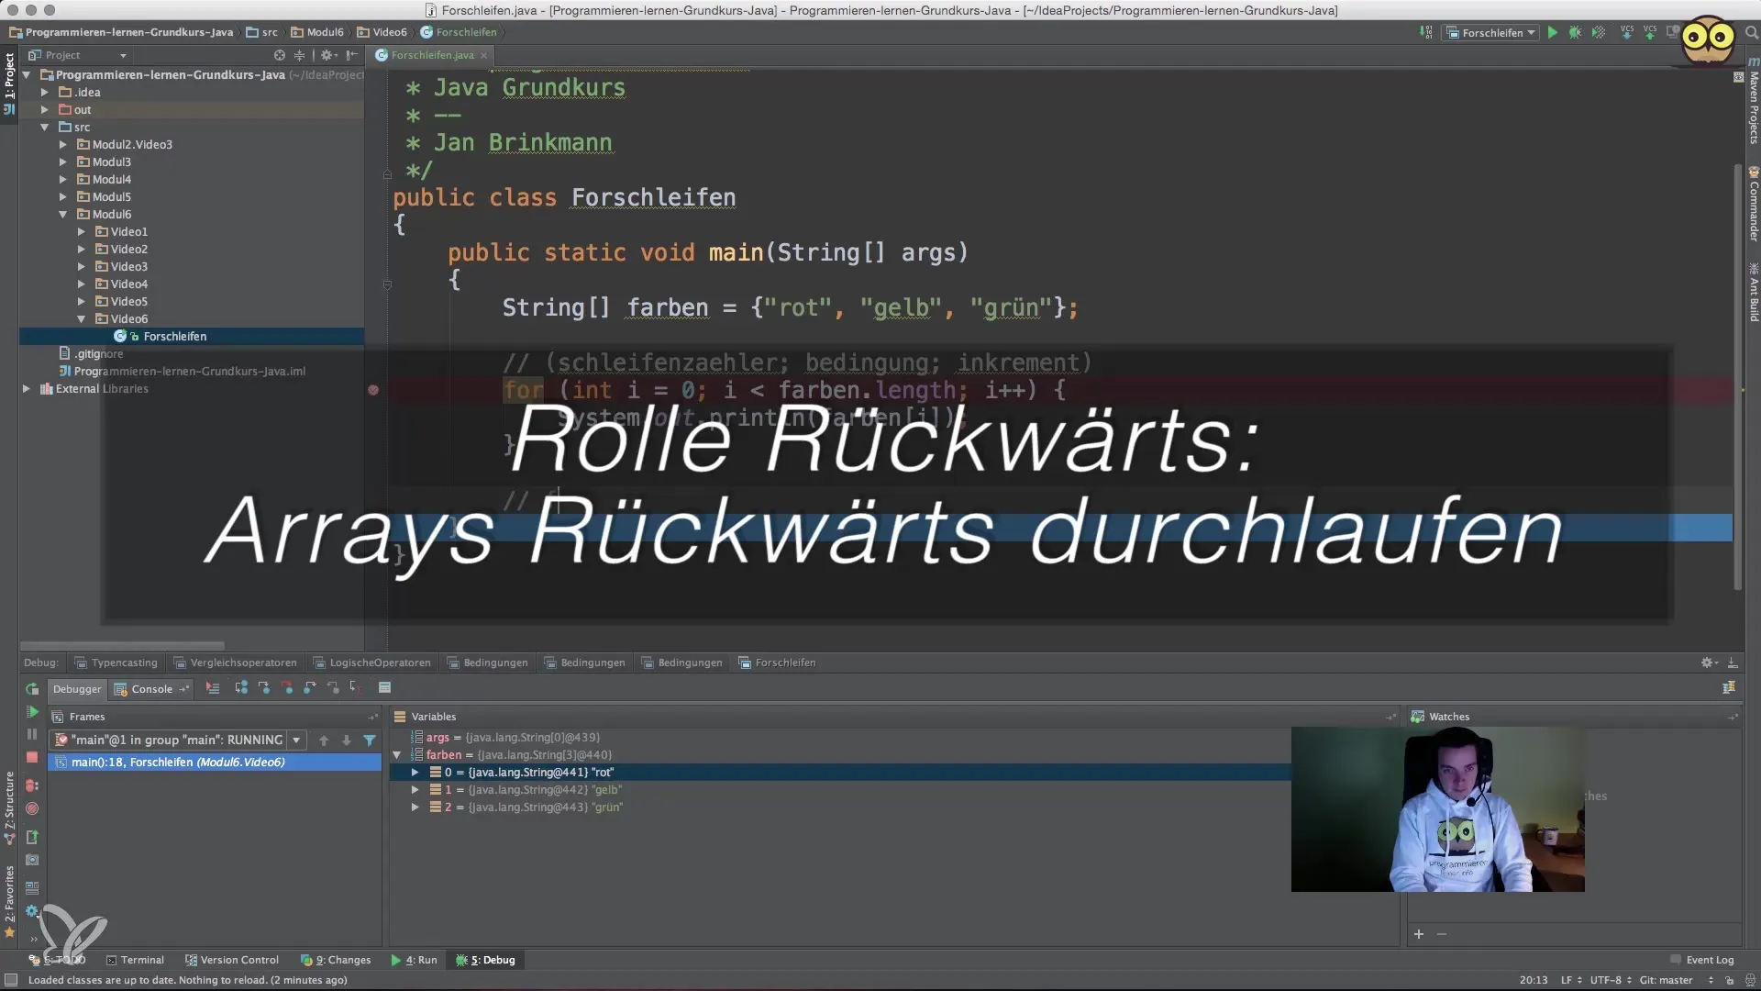Open the Vergleichsoperatoren debug session tab
This screenshot has height=991, width=1761.
pos(235,663)
